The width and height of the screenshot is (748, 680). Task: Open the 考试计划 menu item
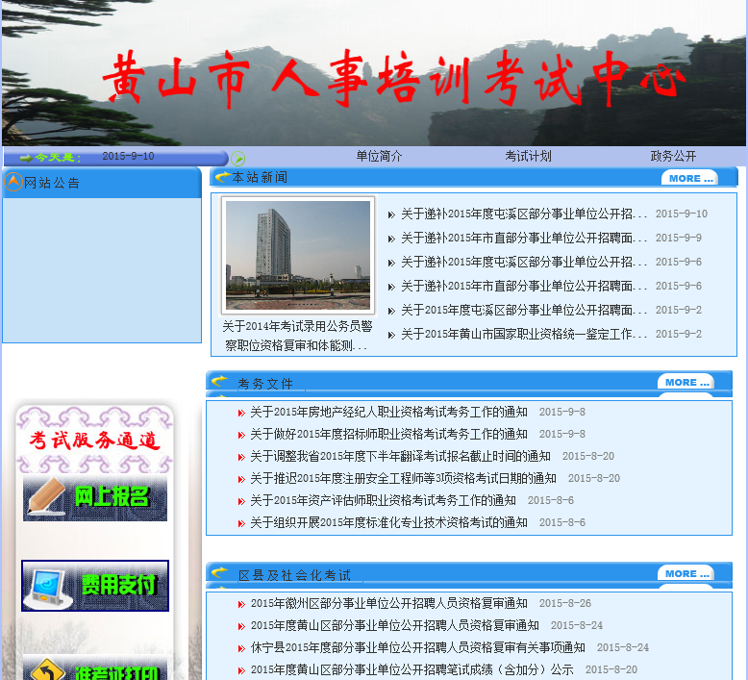tap(528, 156)
